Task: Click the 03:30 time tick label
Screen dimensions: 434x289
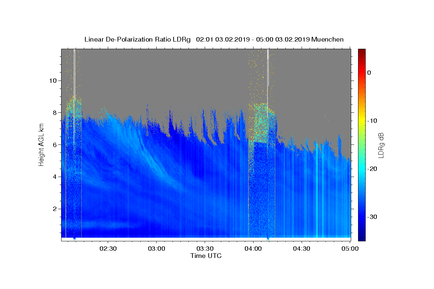Action: click(x=205, y=249)
